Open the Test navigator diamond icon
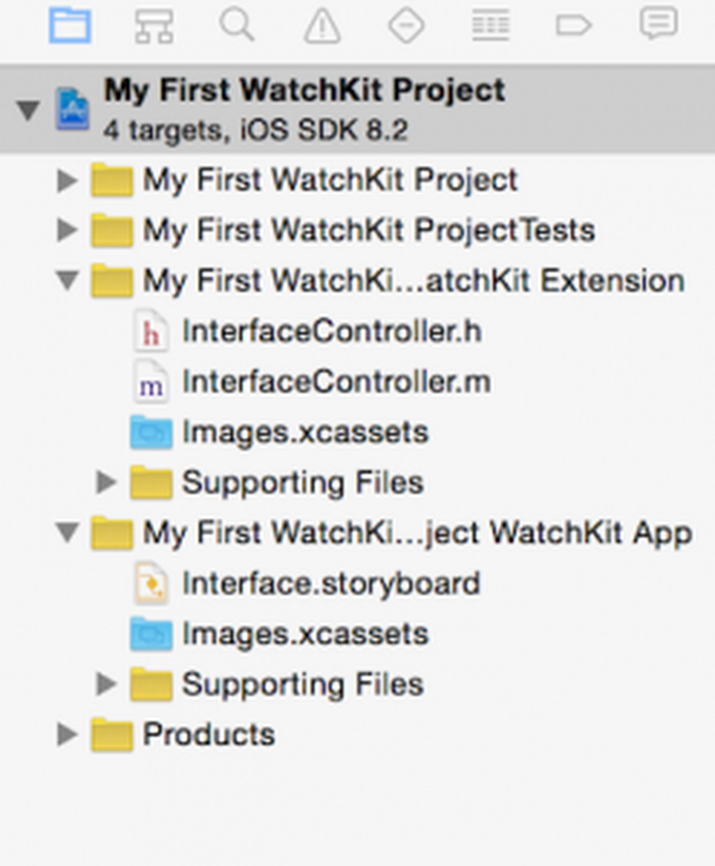Image resolution: width=715 pixels, height=866 pixels. (406, 26)
